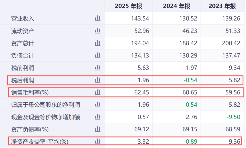
Task: Open chart icon for 税前利润 row
Action: click(x=98, y=67)
